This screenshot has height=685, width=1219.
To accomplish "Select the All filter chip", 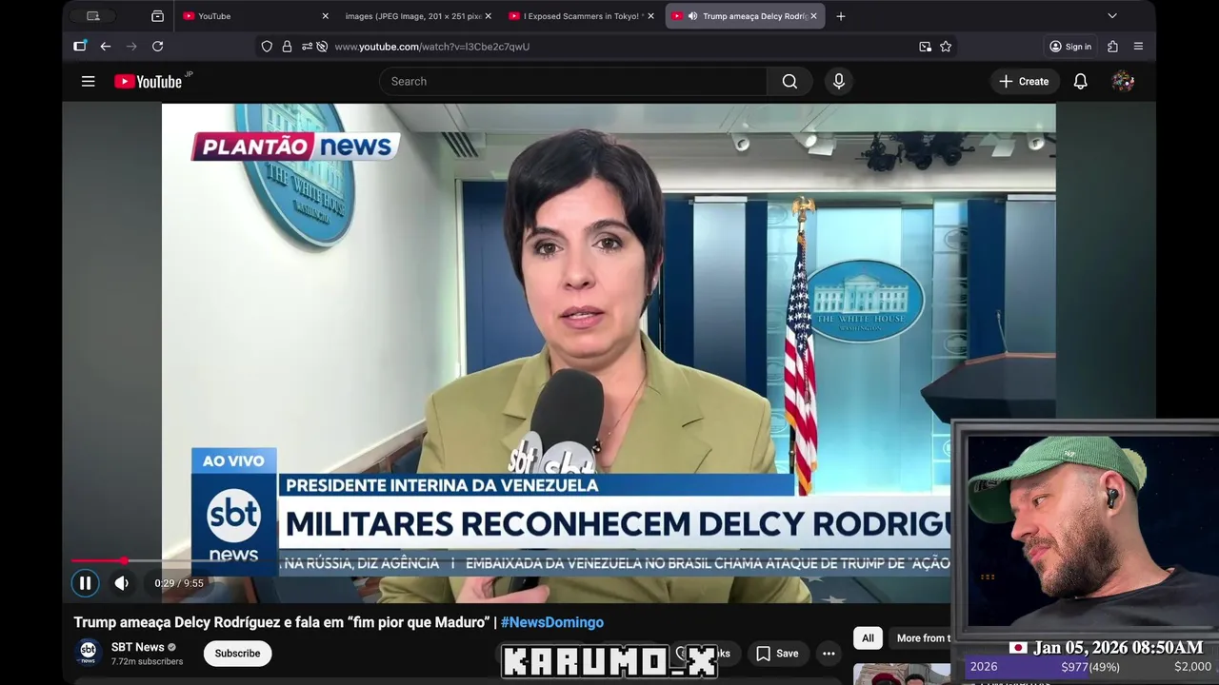I will (868, 638).
